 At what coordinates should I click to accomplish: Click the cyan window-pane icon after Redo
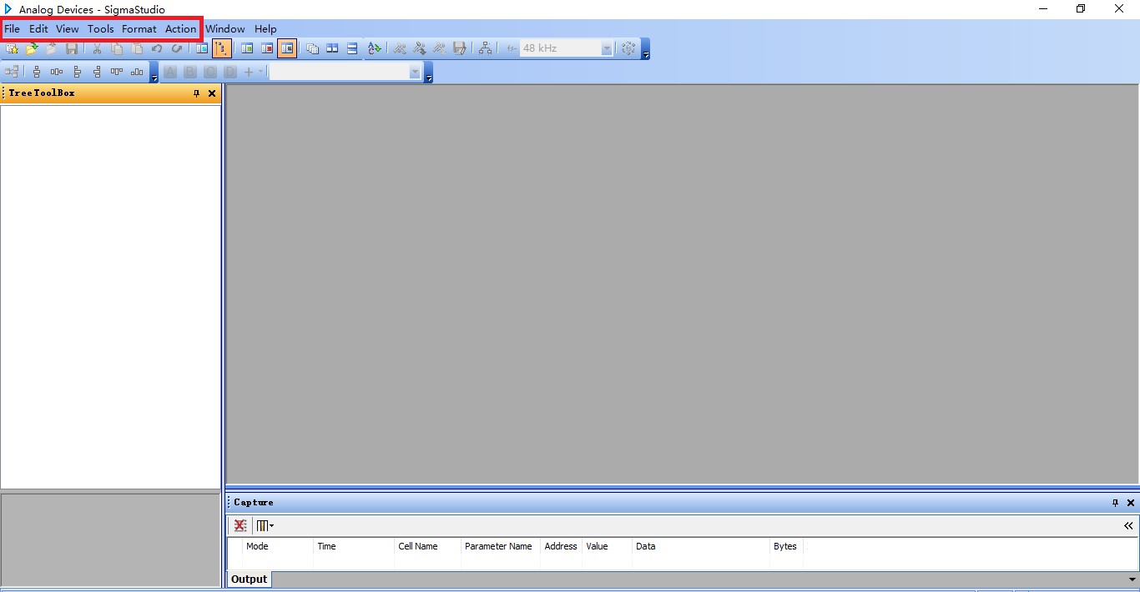(x=202, y=48)
